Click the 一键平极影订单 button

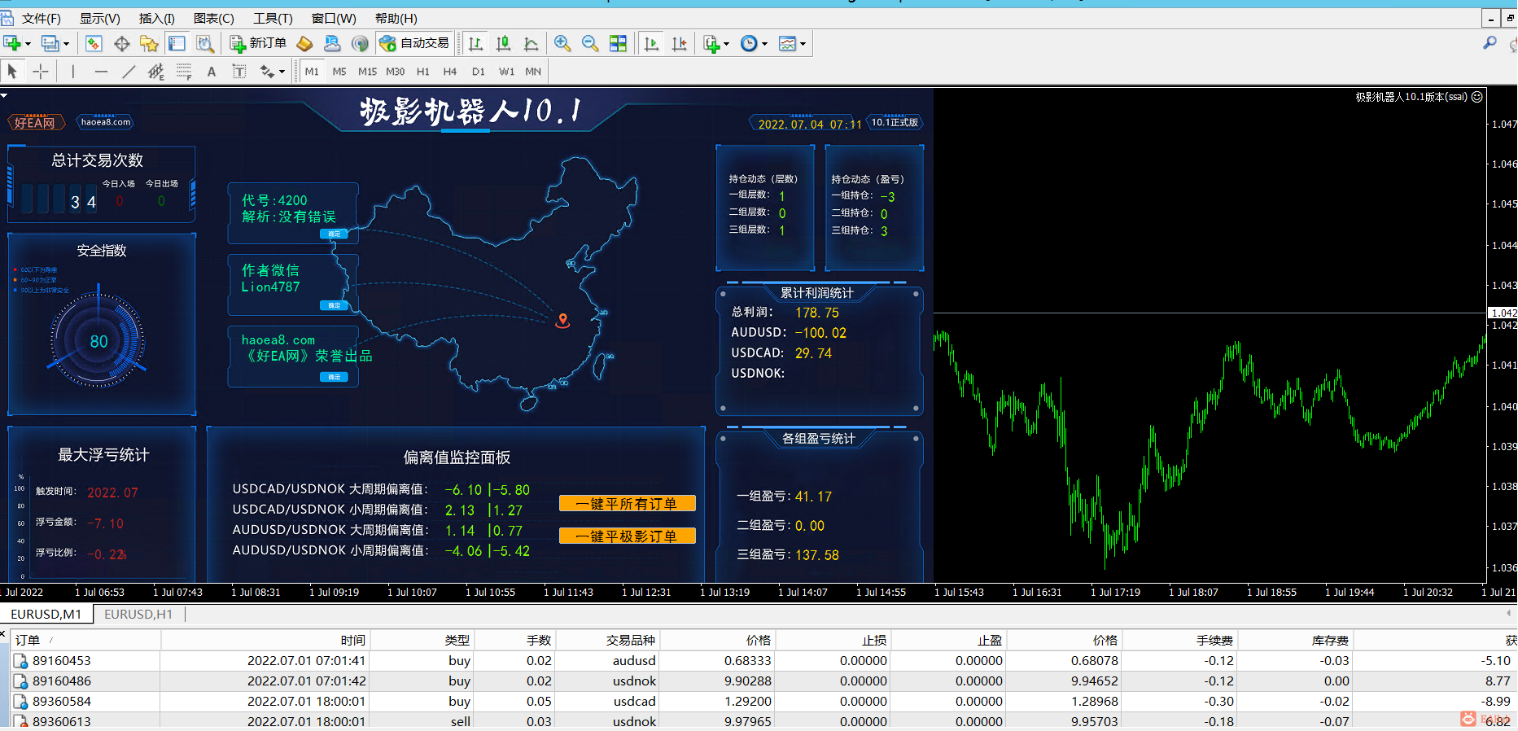point(627,536)
